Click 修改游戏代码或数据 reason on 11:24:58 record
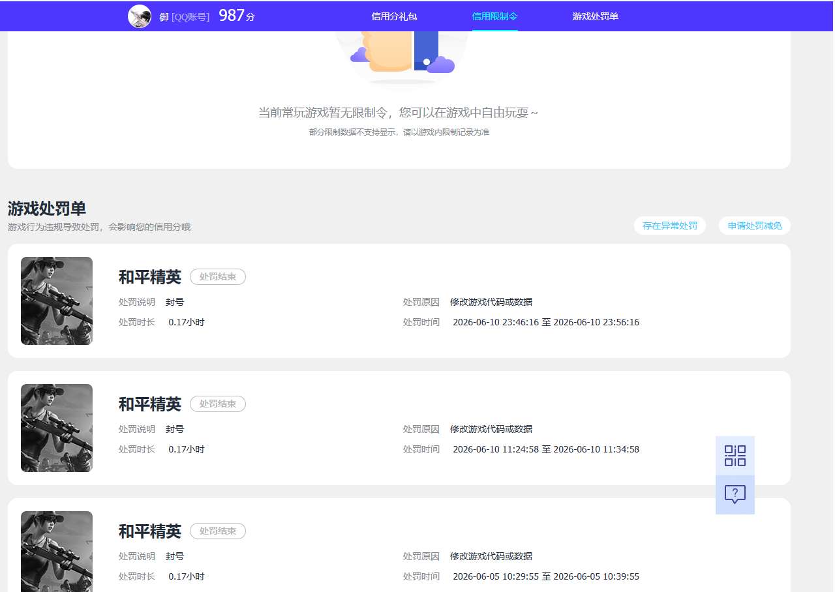The height and width of the screenshot is (592, 835). click(491, 429)
